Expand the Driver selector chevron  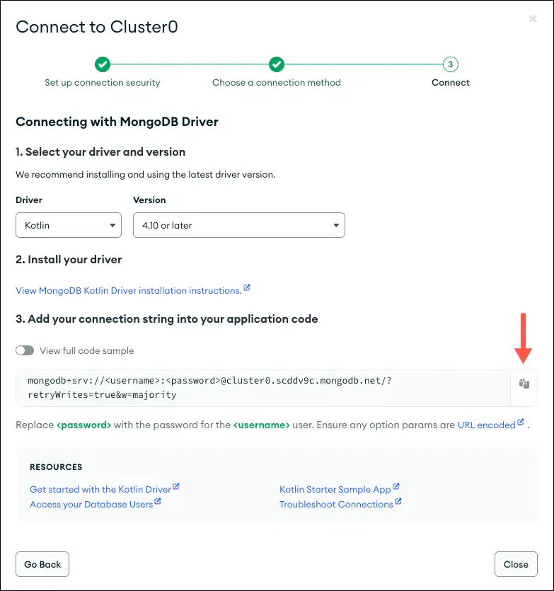coord(112,224)
